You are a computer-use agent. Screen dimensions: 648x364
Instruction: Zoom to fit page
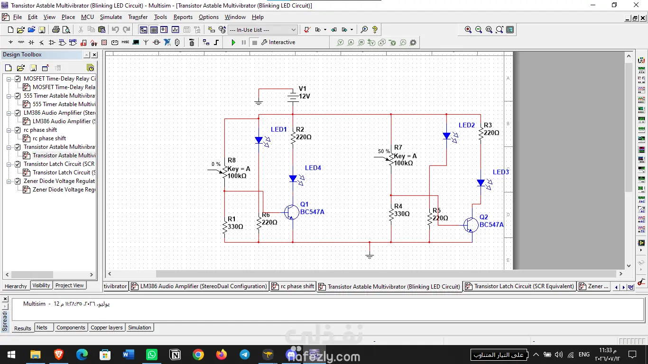[x=500, y=29]
